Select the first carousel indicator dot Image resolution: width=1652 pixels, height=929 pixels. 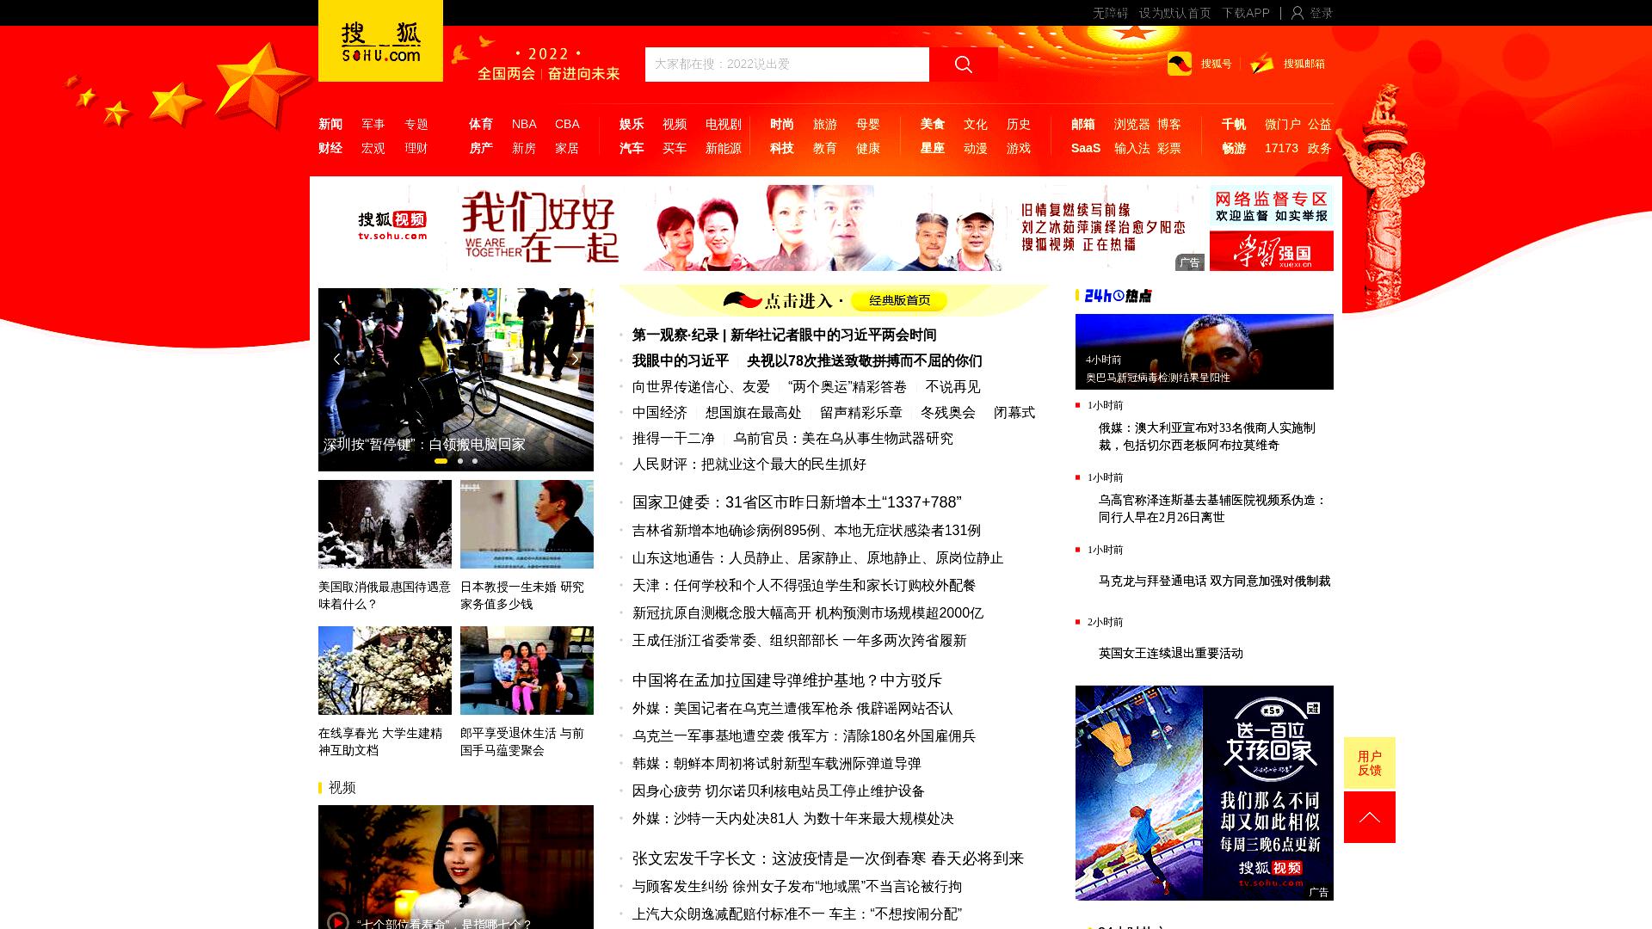pos(441,461)
